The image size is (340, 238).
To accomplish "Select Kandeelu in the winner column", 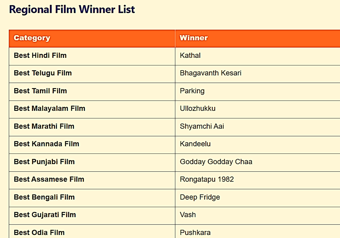I will [x=195, y=144].
